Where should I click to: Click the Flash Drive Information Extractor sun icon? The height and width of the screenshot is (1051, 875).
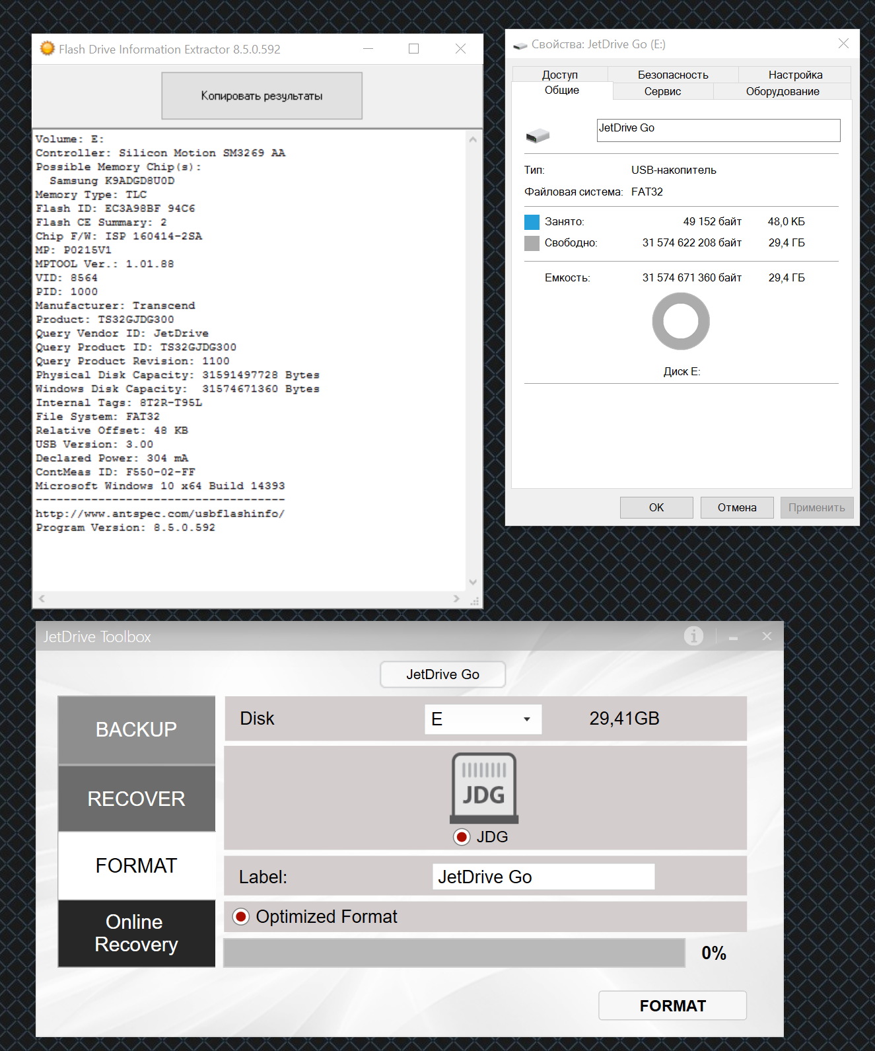click(47, 48)
